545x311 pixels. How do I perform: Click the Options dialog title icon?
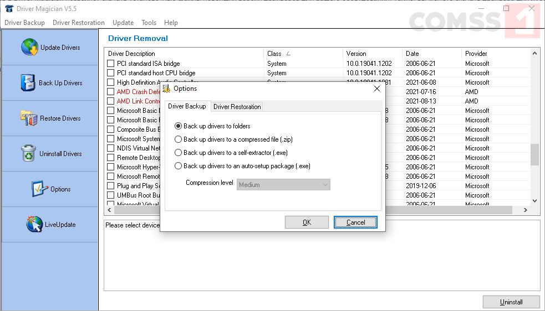[x=166, y=89]
